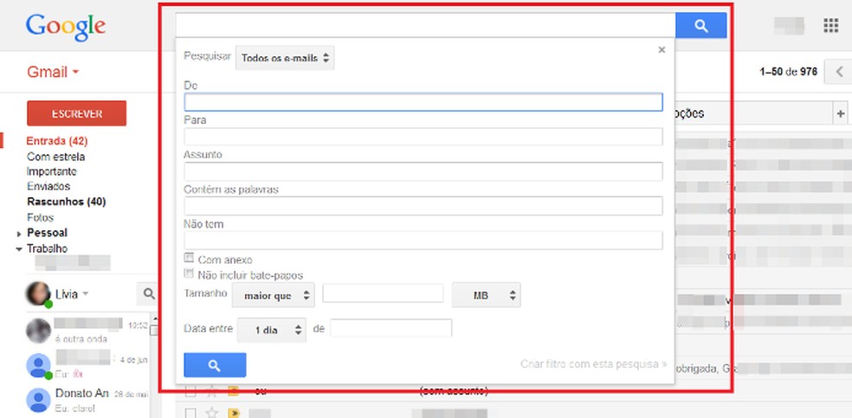Open the Fotos label
The height and width of the screenshot is (418, 852).
pyautogui.click(x=40, y=217)
